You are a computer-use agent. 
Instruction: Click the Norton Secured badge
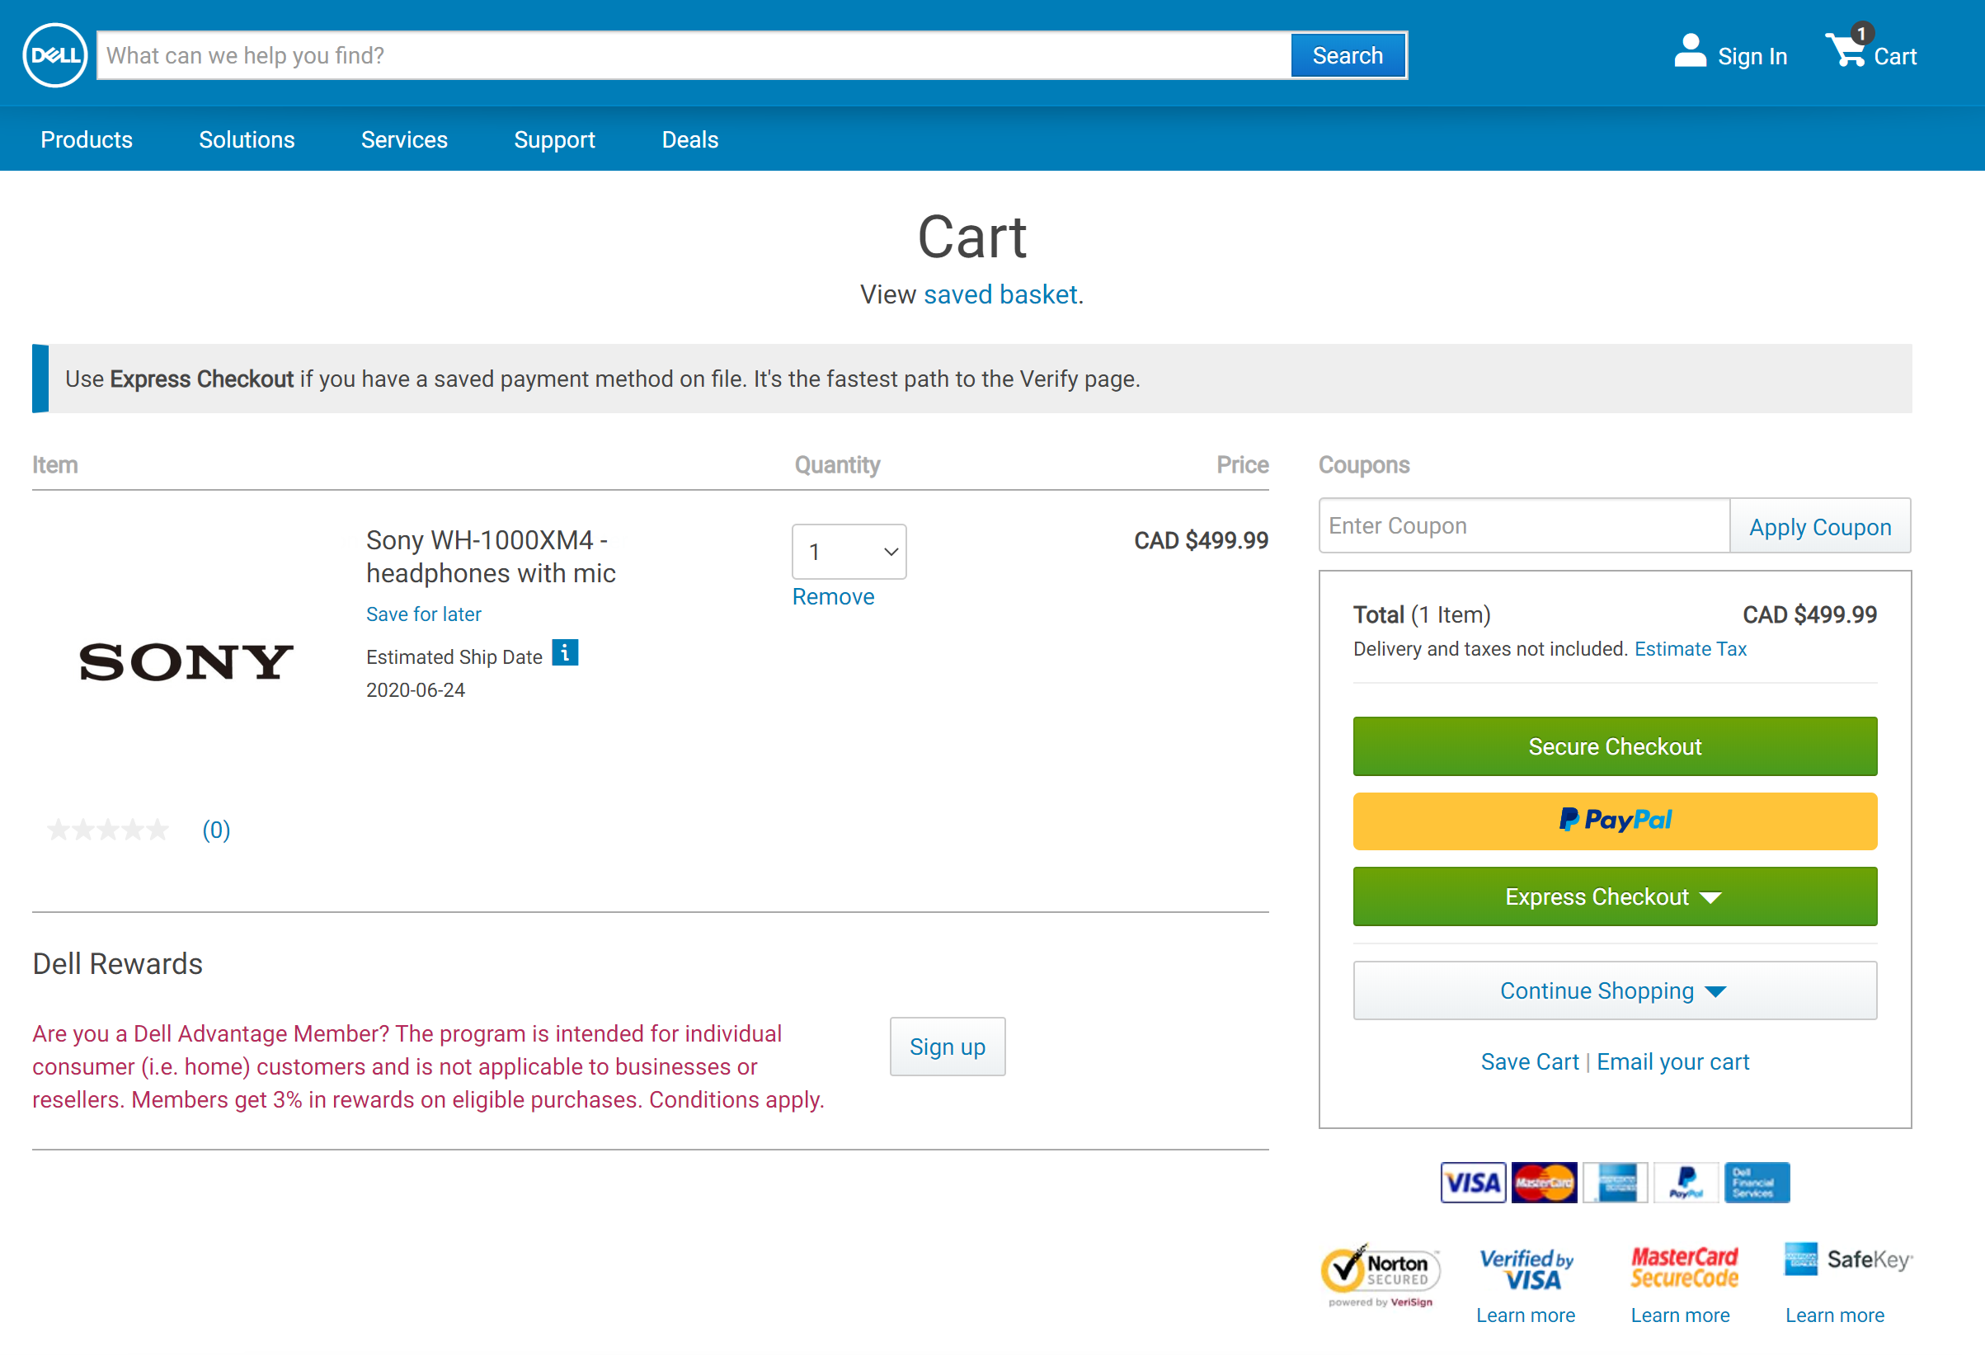click(x=1381, y=1277)
